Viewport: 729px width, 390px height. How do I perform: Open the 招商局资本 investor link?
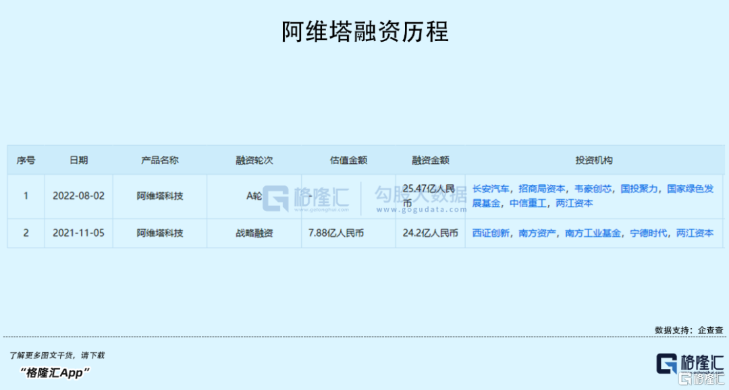click(x=542, y=189)
